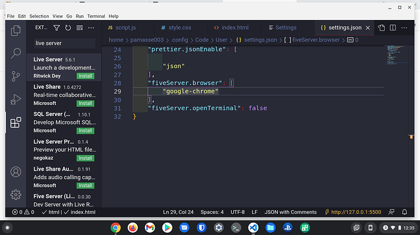Open the File menu
This screenshot has height=235, width=420.
[11, 16]
